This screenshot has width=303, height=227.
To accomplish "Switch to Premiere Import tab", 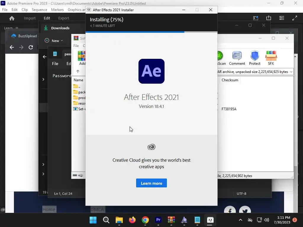I will [30, 18].
